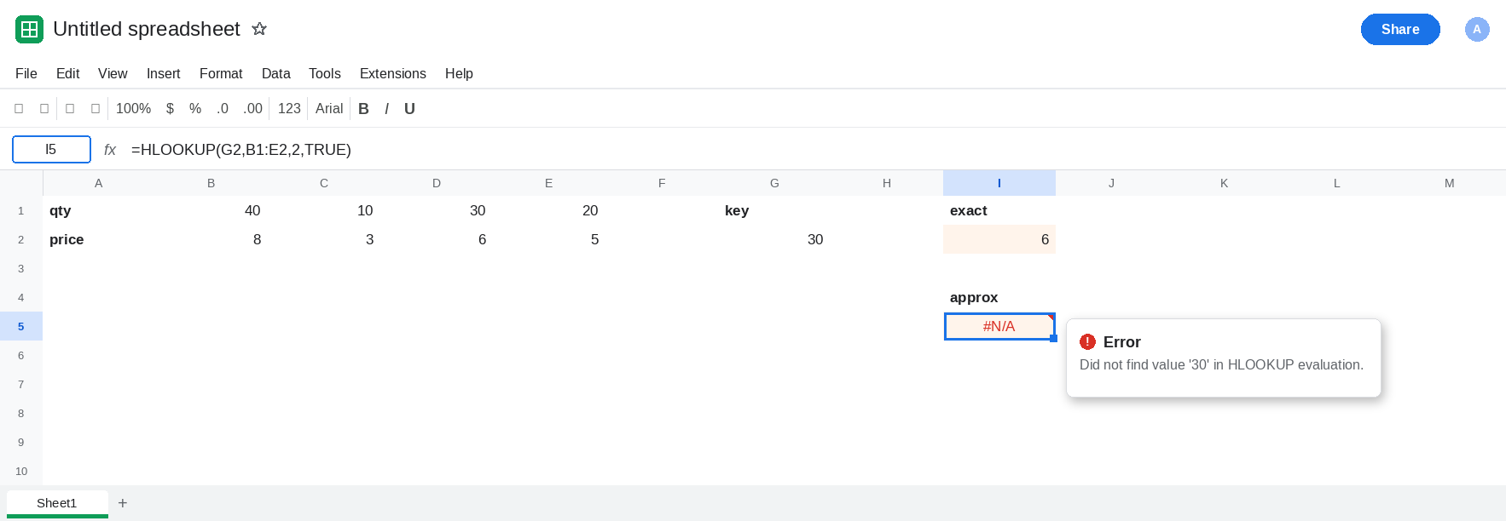The height and width of the screenshot is (521, 1506).
Task: Click the fourth toolbar icon beside zoom
Action: point(96,109)
